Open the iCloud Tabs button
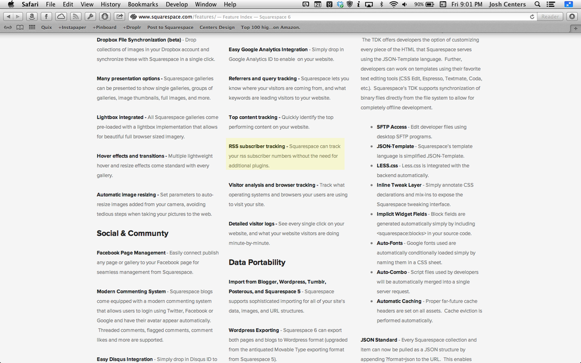 [61, 16]
